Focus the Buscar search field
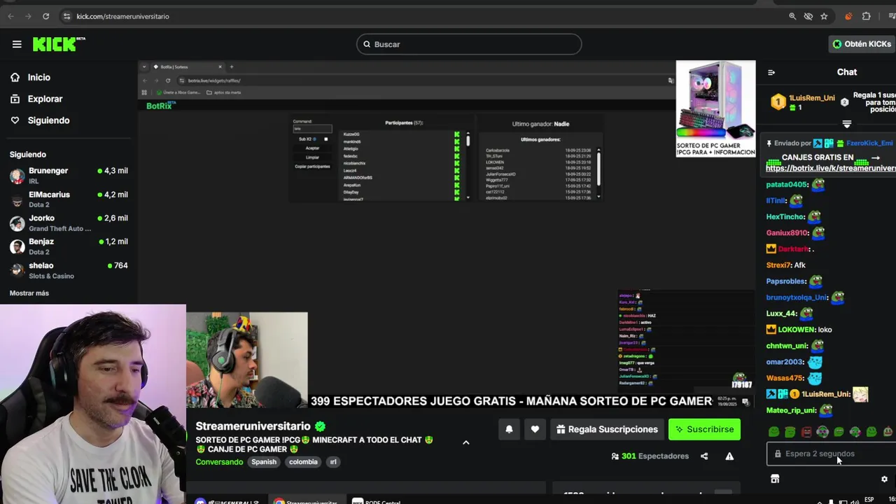The image size is (896, 504). click(x=469, y=44)
